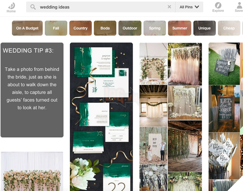This screenshot has width=243, height=191.
Task: Open the Saved profile icon
Action: point(239,5)
